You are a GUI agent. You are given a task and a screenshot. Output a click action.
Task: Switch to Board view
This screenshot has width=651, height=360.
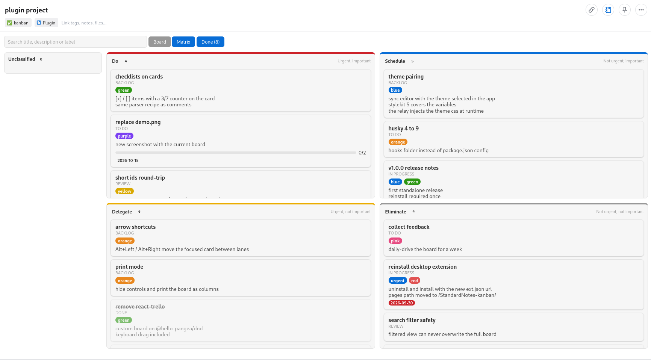coord(160,42)
